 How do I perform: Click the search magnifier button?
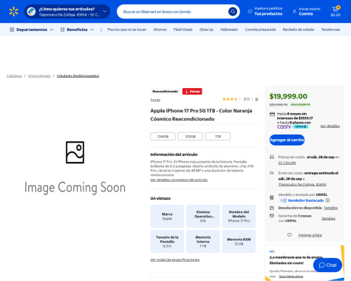233,12
